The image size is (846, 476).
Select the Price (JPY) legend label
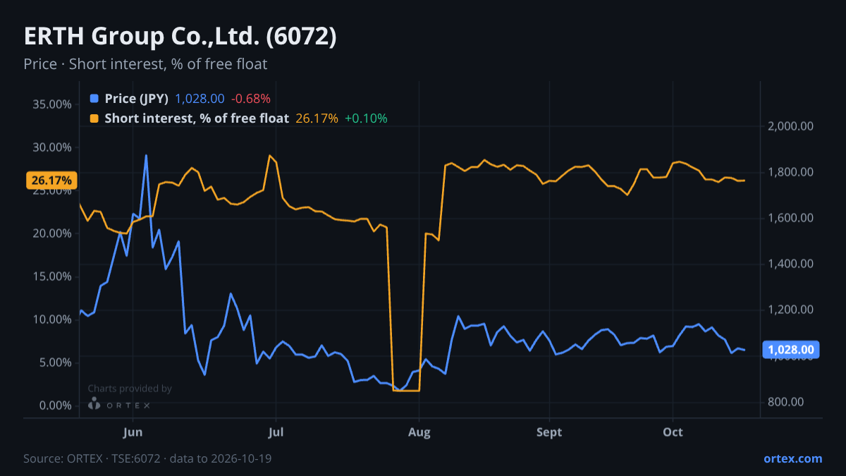(136, 99)
